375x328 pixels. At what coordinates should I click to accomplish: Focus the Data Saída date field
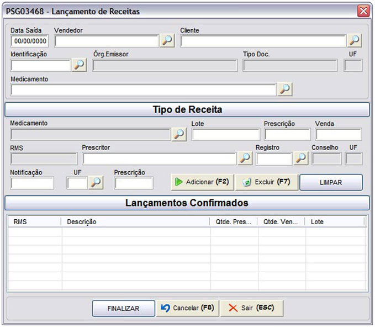click(x=29, y=41)
